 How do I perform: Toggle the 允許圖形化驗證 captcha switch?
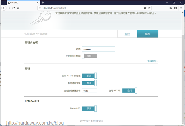(x=89, y=56)
